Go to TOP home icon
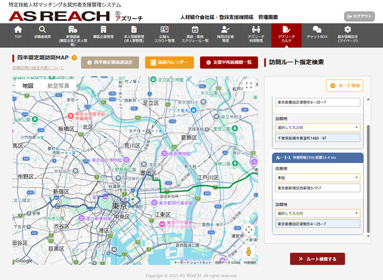This screenshot has height=280, width=383. point(18,30)
